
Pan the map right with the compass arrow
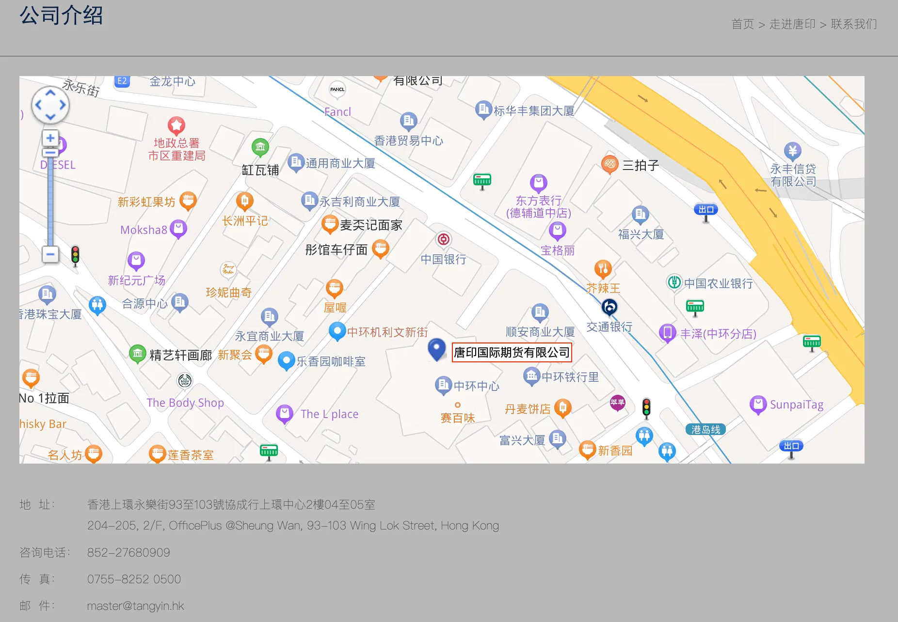[x=63, y=105]
